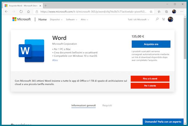The image size is (188, 126).
Task: Expand Tutti i siti Microsoft dropdown
Action: (x=138, y=19)
